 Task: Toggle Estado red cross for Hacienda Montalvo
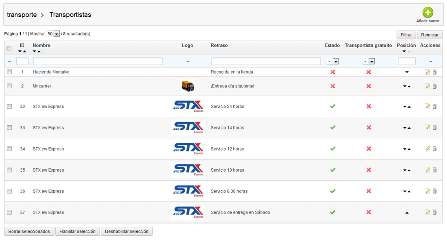point(332,72)
